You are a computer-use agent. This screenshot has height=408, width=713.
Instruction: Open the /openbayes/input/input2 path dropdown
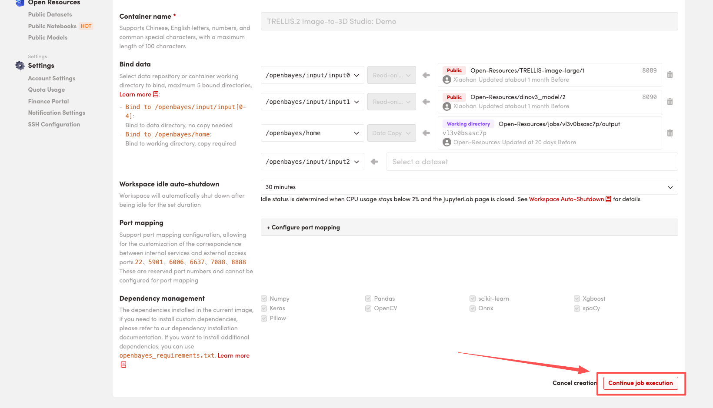click(x=312, y=162)
